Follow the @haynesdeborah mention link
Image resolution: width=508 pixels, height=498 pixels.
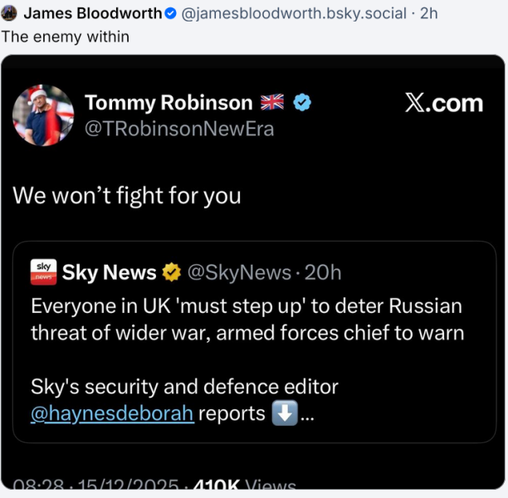(x=112, y=413)
